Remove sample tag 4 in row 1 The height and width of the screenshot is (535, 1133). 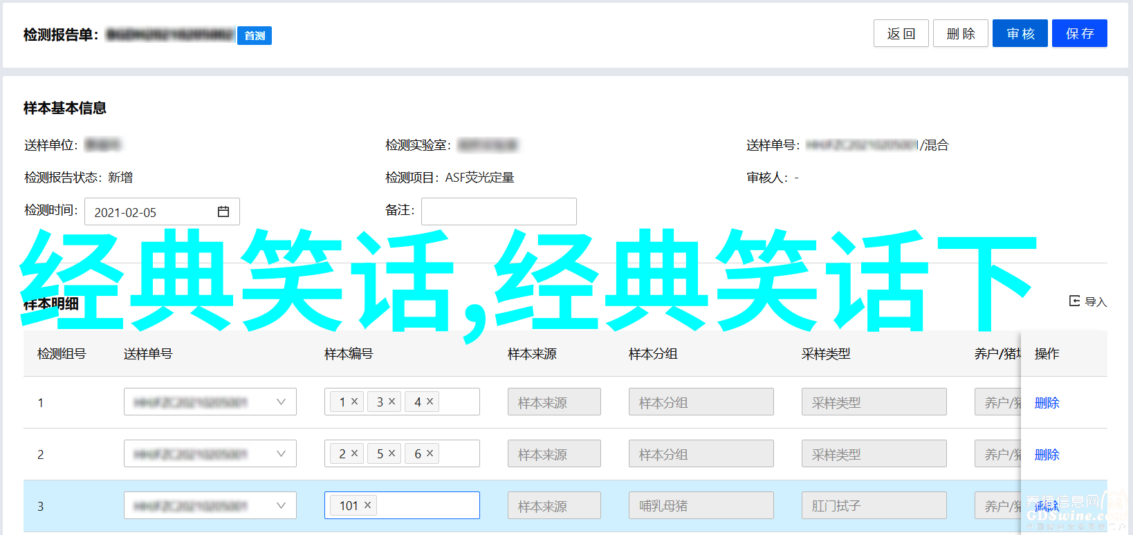pos(430,401)
